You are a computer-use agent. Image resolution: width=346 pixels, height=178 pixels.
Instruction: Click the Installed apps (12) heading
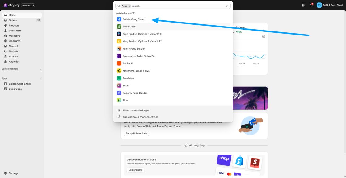(125, 13)
